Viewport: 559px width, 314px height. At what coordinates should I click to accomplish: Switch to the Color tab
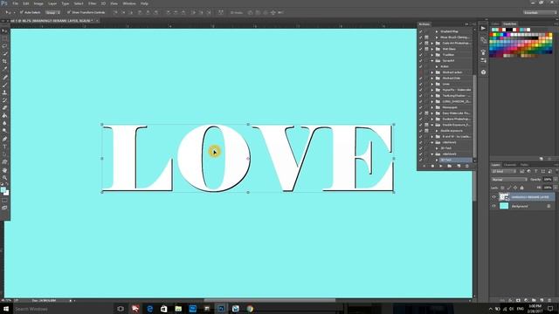(495, 24)
